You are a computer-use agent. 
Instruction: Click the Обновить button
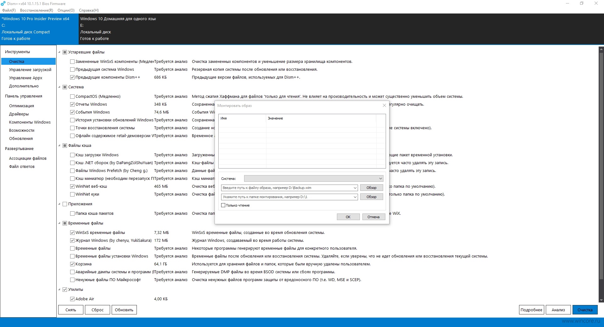[124, 310]
